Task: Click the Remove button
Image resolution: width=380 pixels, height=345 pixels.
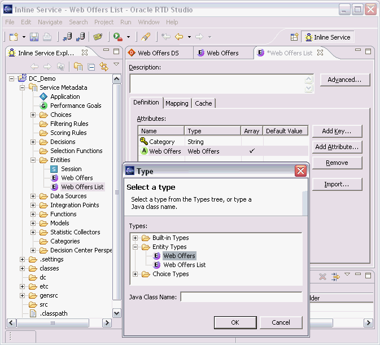Action: (337, 163)
